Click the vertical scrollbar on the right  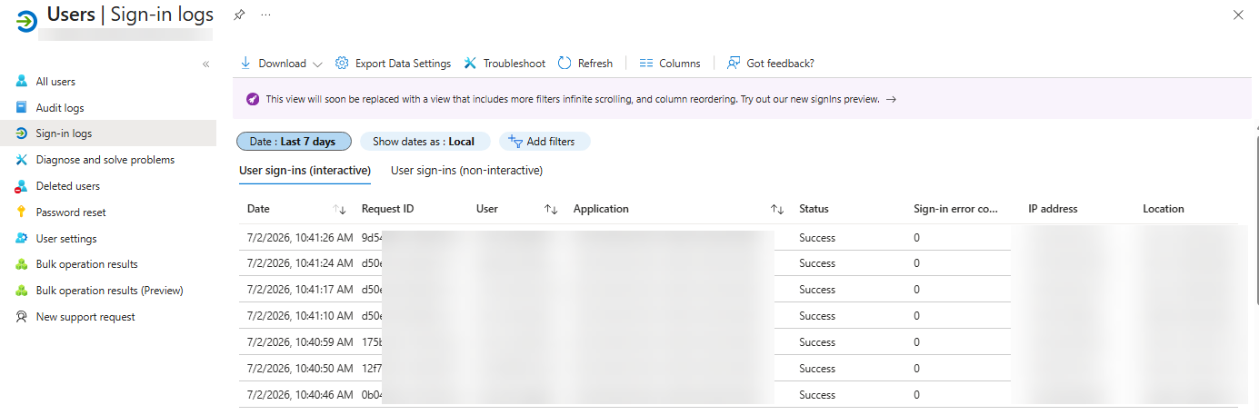(x=1255, y=218)
